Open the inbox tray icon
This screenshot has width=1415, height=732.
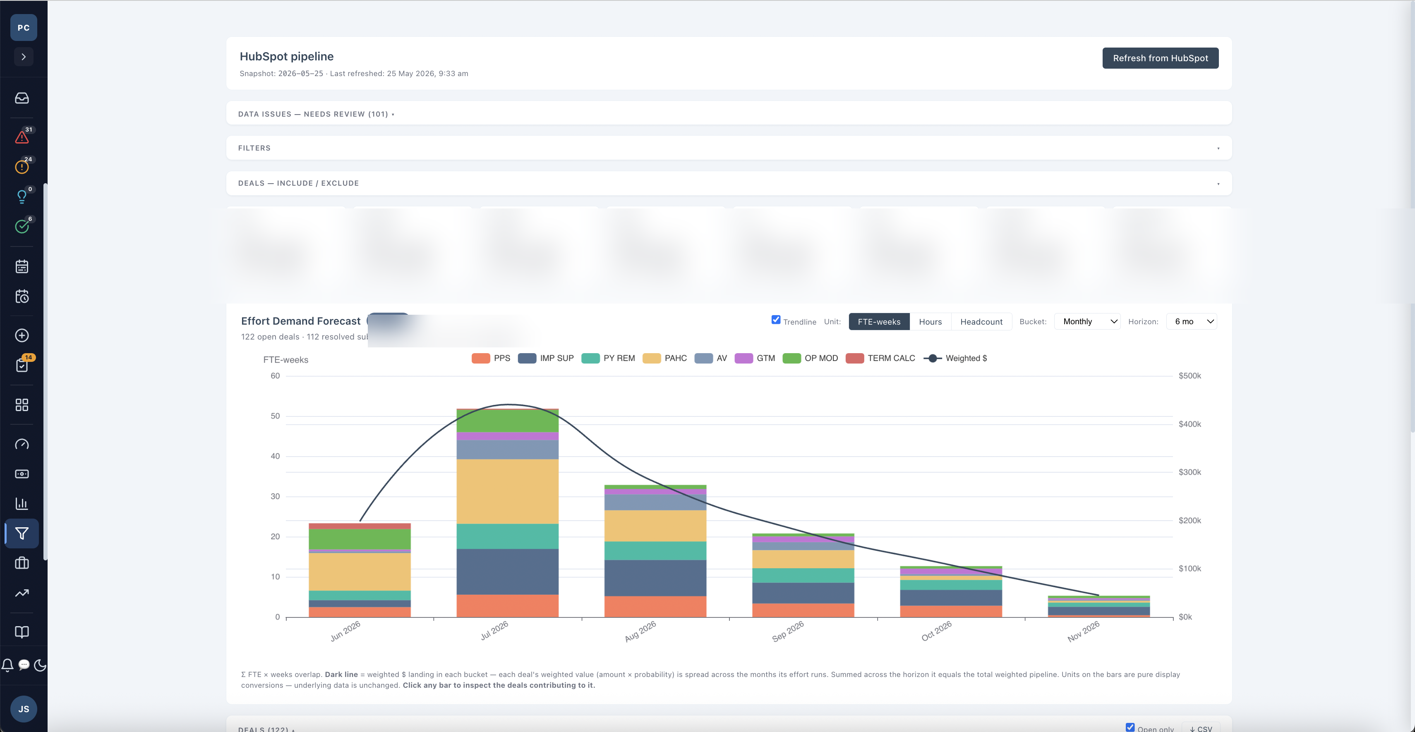(22, 98)
